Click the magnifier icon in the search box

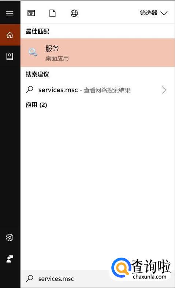[x=29, y=278]
